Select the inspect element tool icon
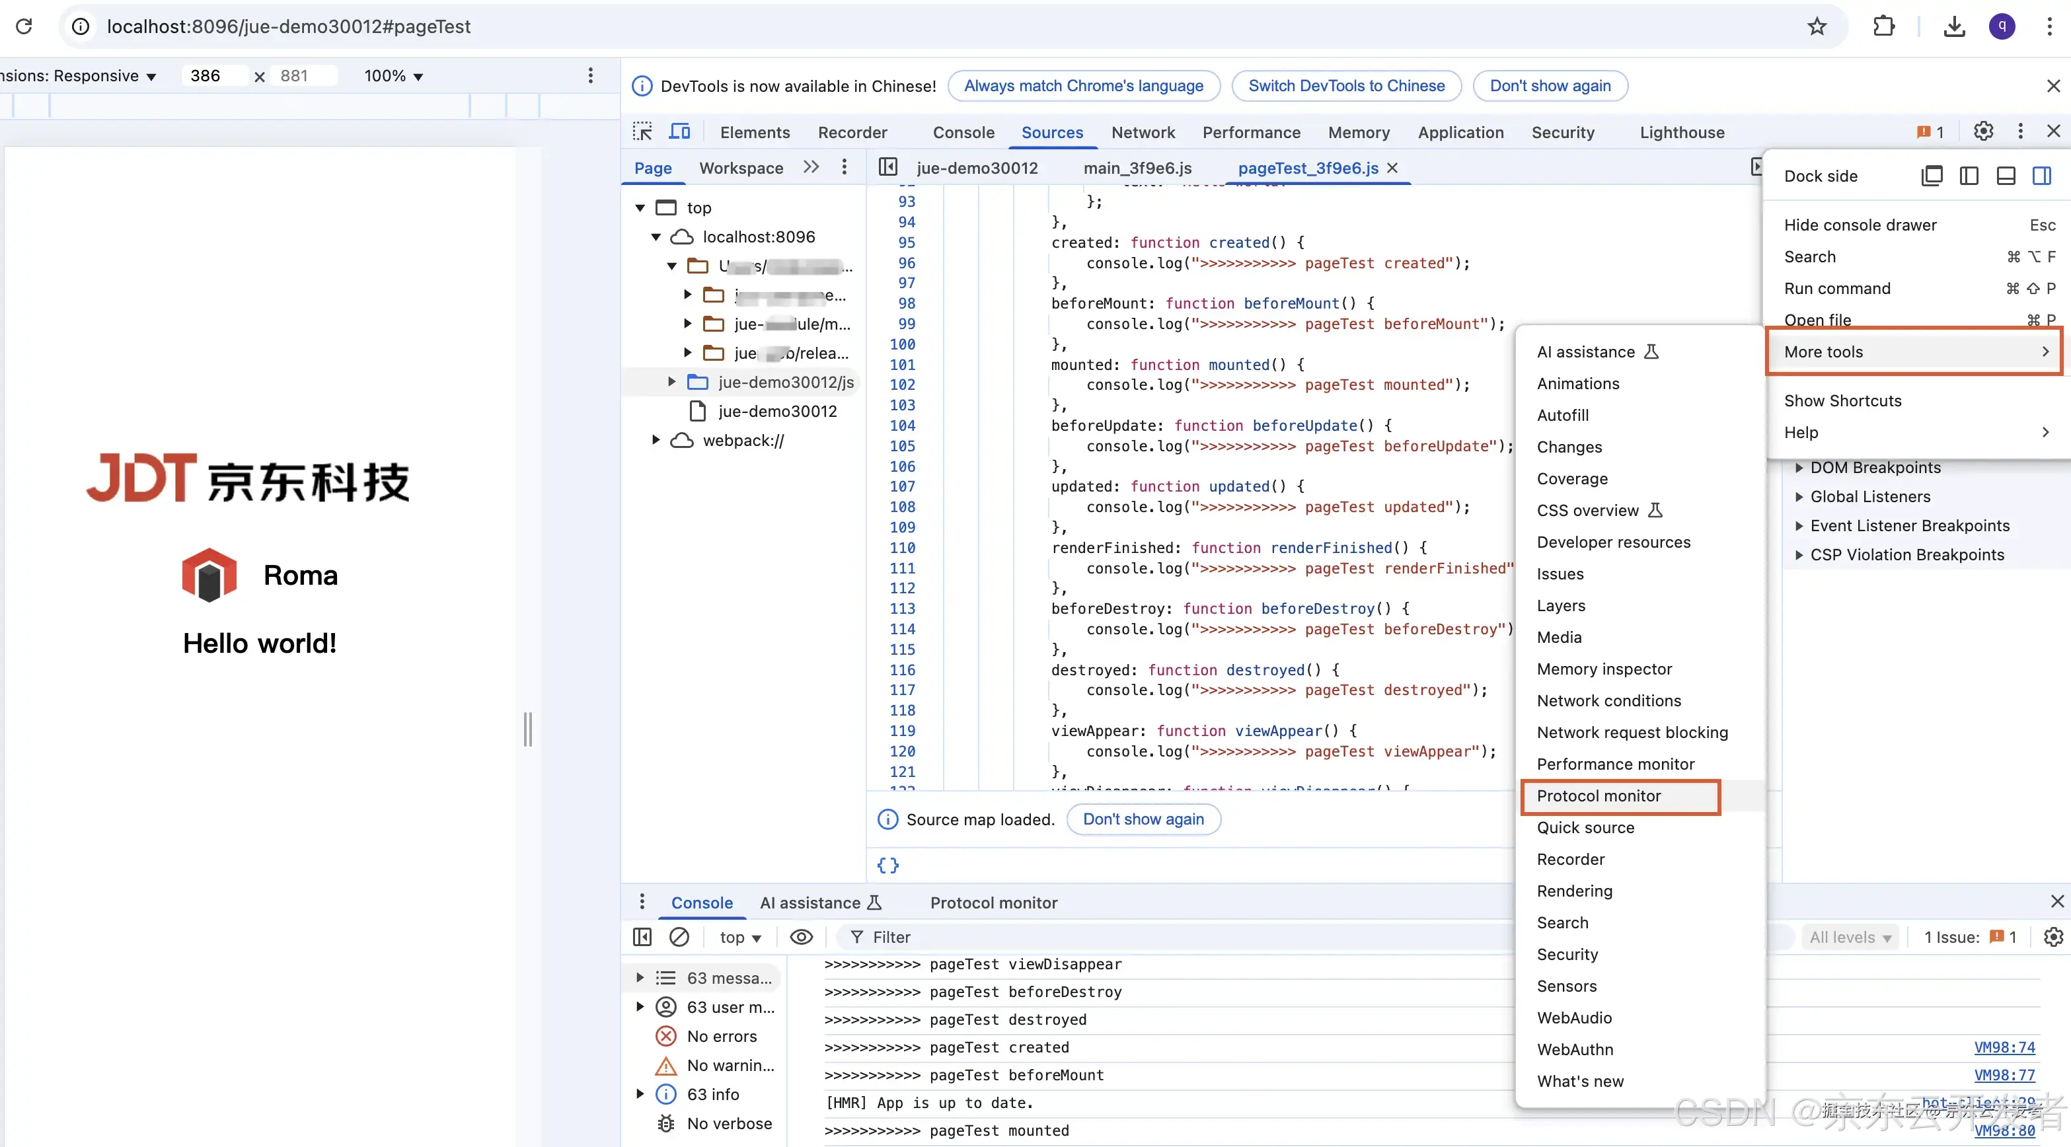The height and width of the screenshot is (1147, 2071). (x=642, y=131)
